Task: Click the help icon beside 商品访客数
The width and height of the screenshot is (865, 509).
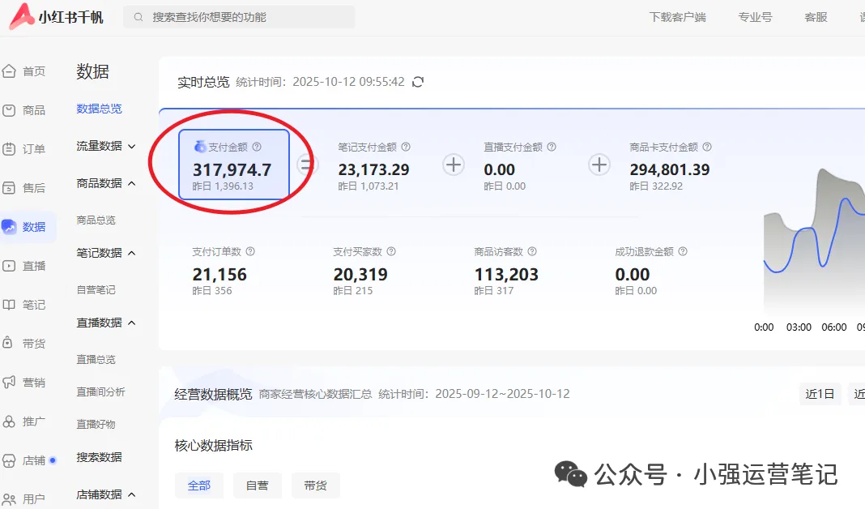Action: coord(532,252)
